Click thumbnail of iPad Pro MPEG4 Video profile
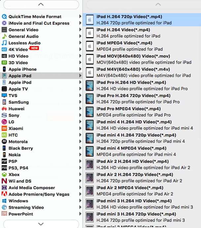 90,112
